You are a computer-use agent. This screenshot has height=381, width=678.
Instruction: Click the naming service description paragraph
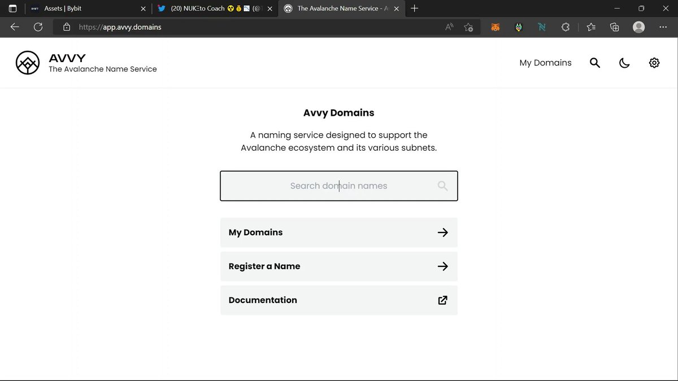coord(339,142)
